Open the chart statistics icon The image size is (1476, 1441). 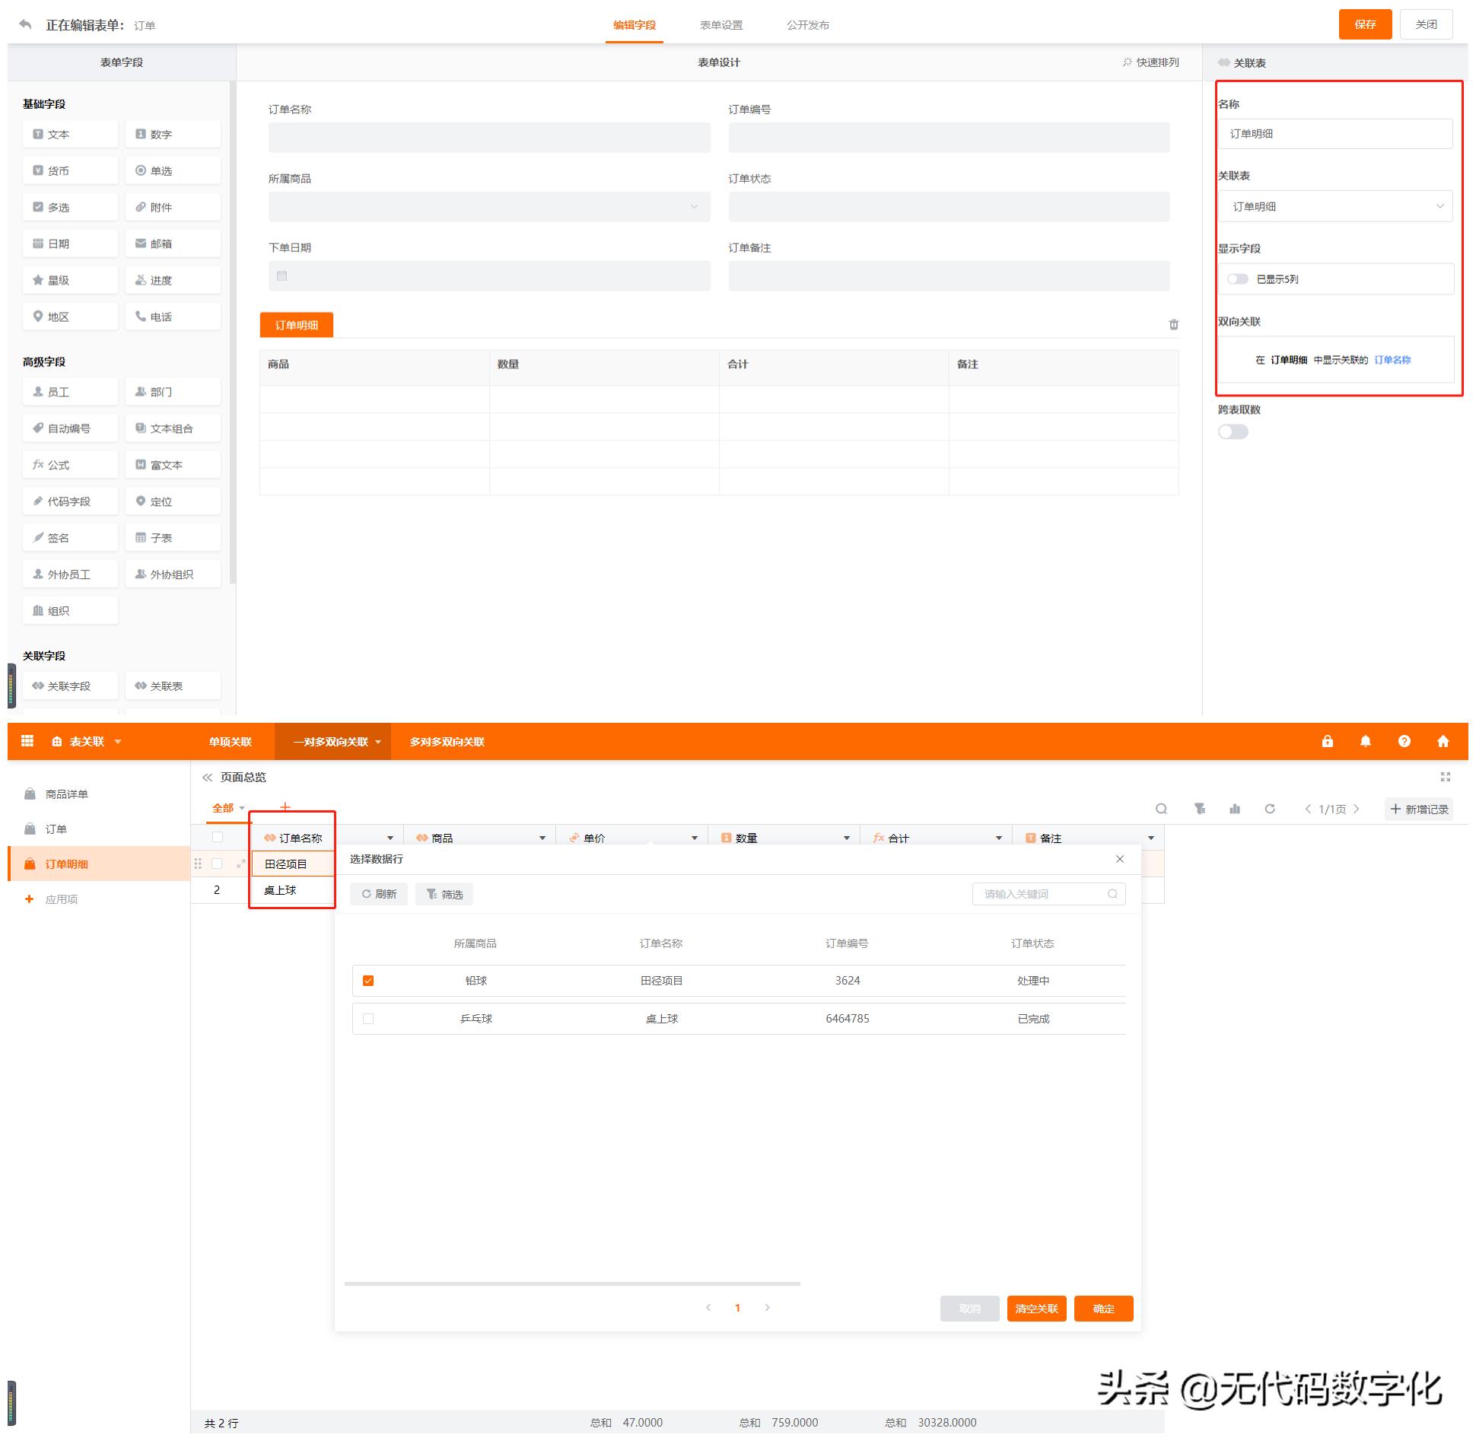[x=1235, y=809]
